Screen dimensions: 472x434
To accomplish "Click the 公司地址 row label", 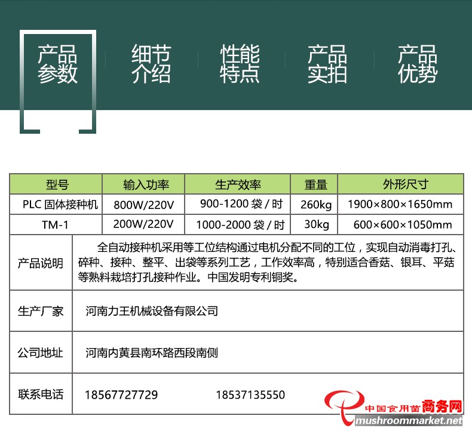I will click(41, 353).
